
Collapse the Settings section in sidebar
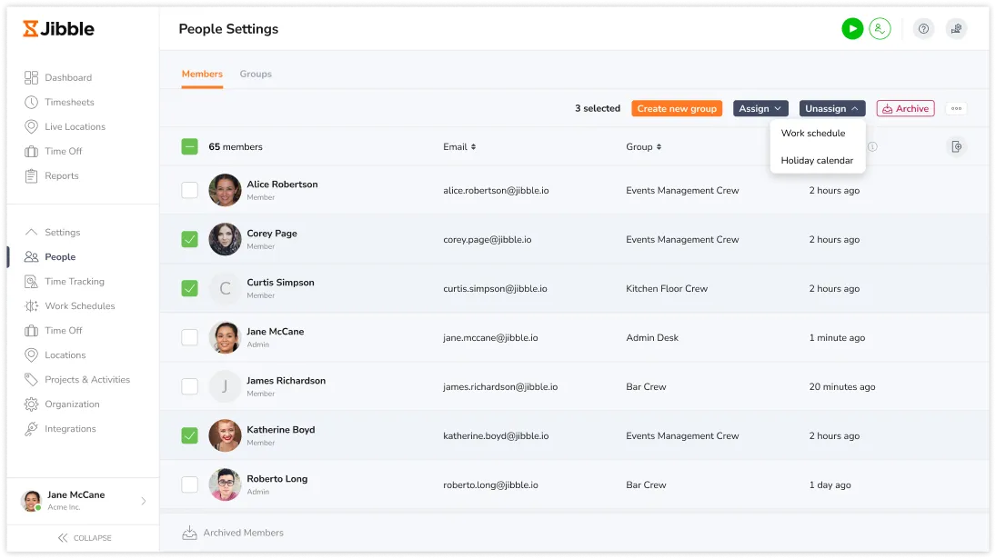point(32,233)
